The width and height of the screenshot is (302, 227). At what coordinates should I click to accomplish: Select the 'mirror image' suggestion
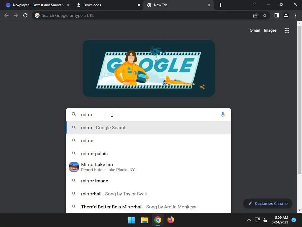[x=148, y=181]
